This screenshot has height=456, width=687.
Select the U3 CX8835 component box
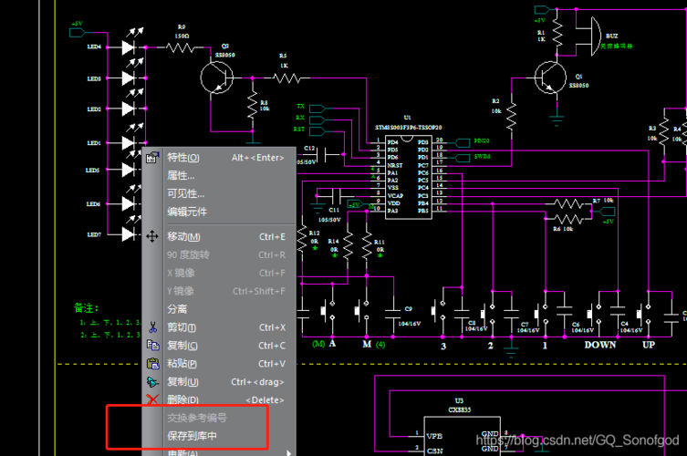(x=456, y=429)
